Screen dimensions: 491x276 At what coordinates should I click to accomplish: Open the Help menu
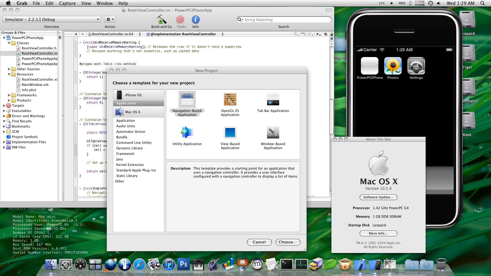[123, 3]
